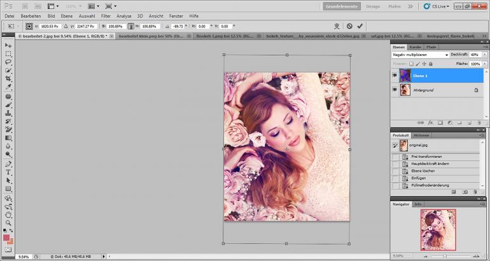The height and width of the screenshot is (261, 490).
Task: Open the blend mode dropdown Negativ multiplizieren
Action: [x=420, y=55]
